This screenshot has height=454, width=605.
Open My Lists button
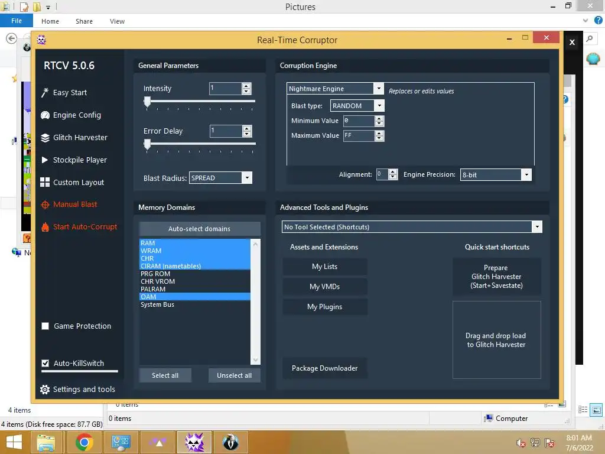click(x=325, y=267)
